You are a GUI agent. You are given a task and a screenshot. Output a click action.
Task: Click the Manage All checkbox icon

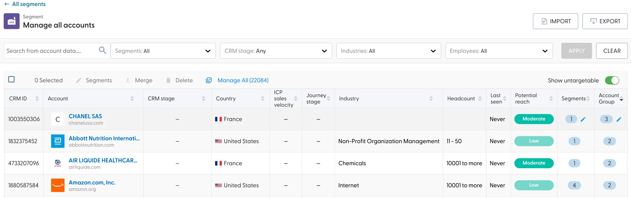point(209,80)
